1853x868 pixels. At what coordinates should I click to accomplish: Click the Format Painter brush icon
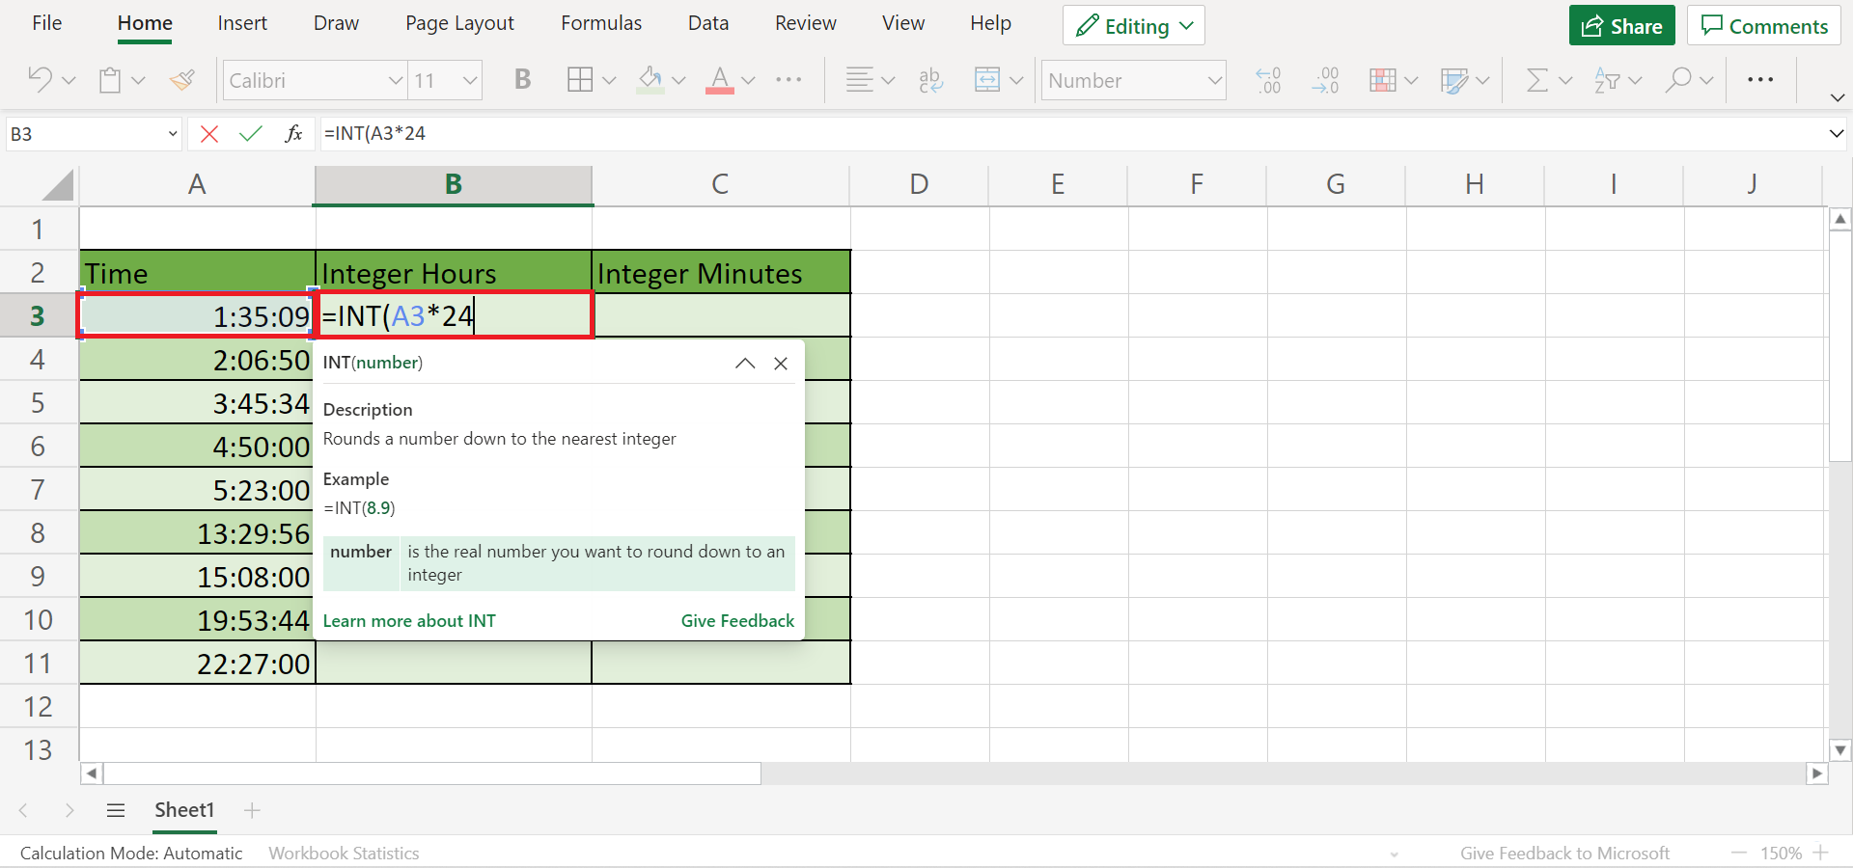tap(181, 80)
